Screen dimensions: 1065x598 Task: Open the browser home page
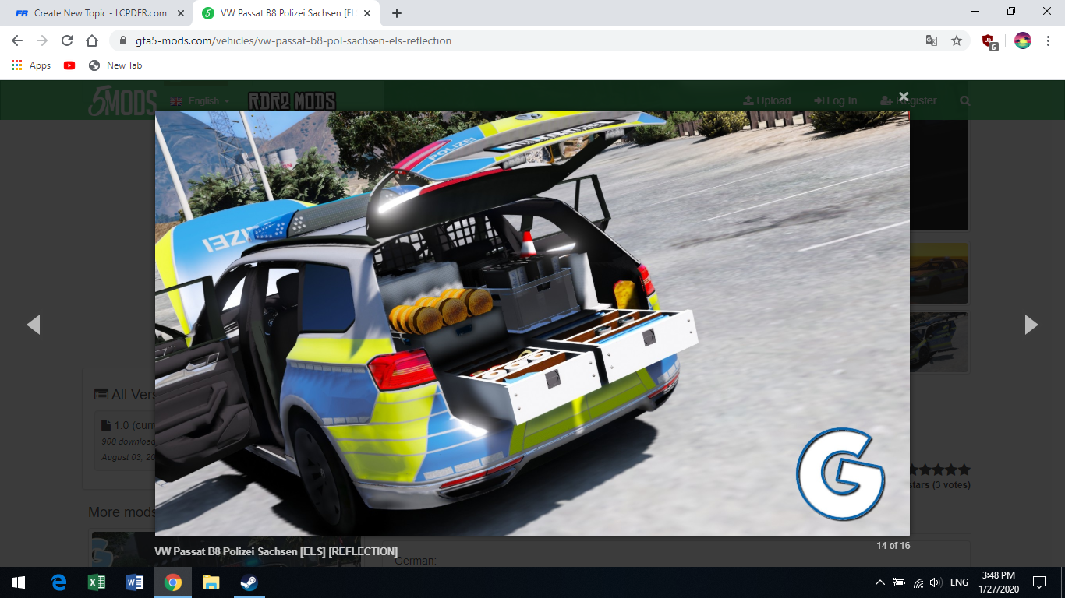[x=92, y=40]
